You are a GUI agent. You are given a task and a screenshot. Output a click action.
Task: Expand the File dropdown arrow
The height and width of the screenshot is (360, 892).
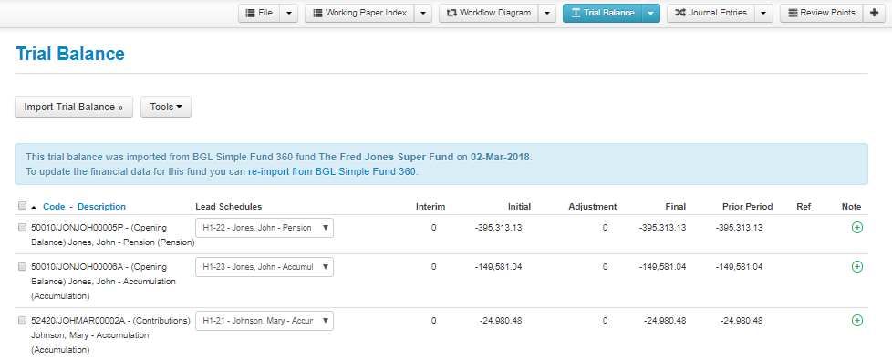point(288,13)
